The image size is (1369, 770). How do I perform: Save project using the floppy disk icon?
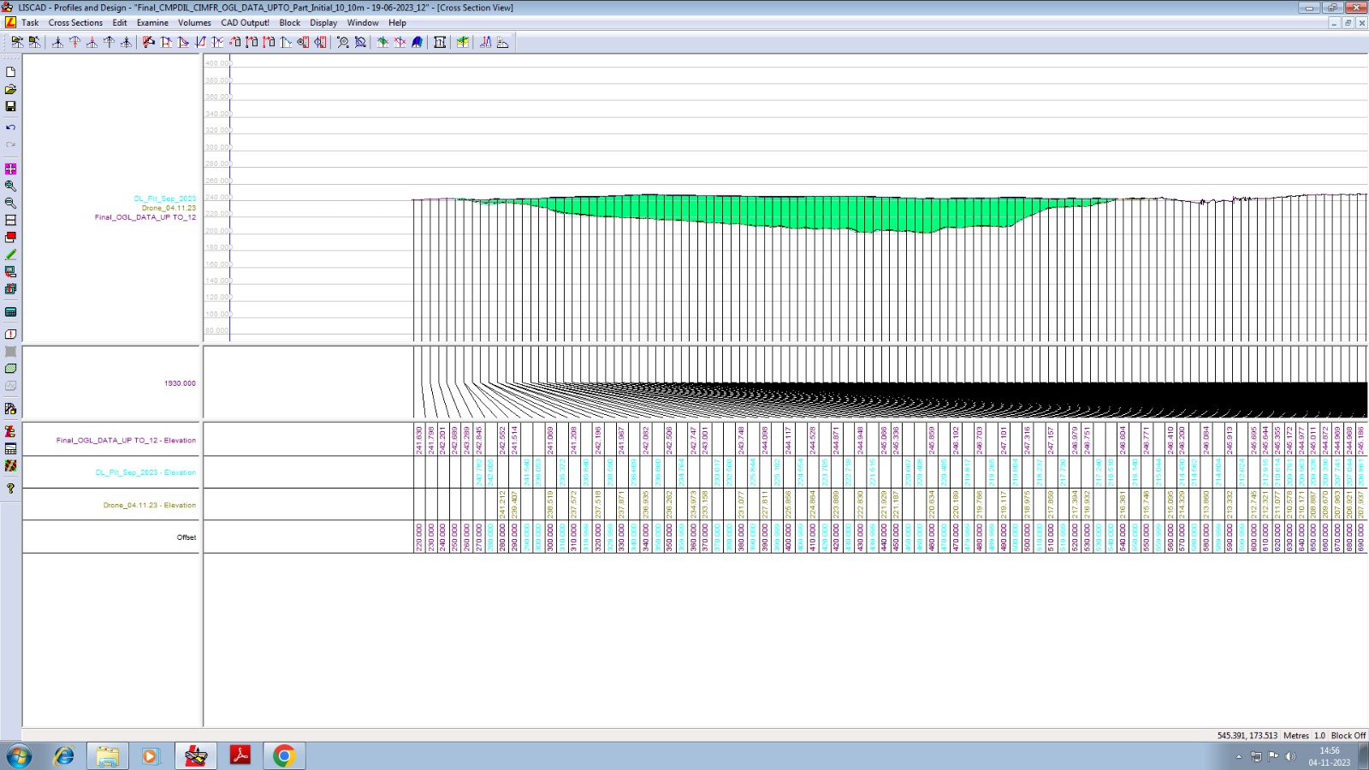tap(10, 106)
